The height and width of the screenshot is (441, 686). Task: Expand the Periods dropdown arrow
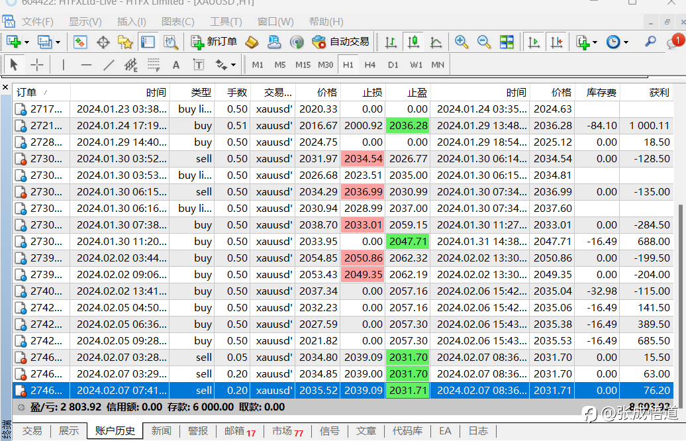[x=626, y=42]
